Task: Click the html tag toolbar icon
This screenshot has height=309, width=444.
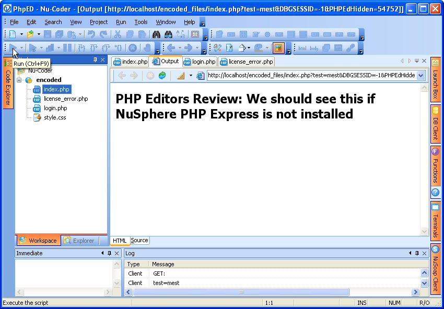Action: coord(302,48)
